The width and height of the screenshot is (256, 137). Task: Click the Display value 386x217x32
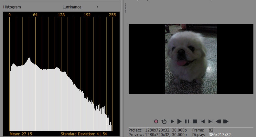point(219,135)
